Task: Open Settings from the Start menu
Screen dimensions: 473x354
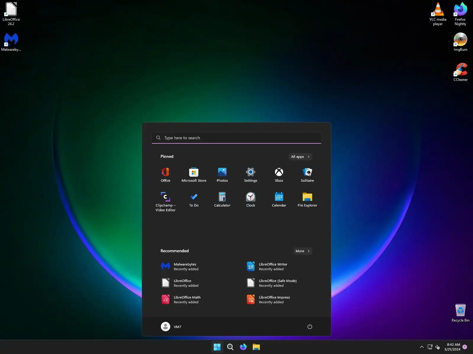Action: tap(251, 175)
